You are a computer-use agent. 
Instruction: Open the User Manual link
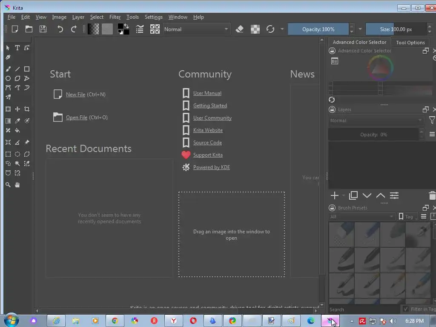click(207, 93)
